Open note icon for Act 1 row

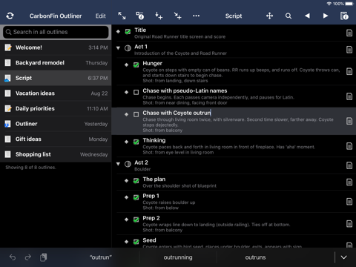(x=349, y=50)
